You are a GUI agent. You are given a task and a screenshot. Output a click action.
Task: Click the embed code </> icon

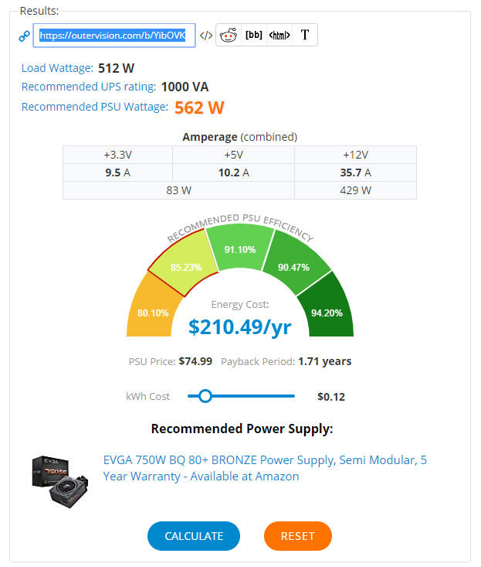click(206, 36)
